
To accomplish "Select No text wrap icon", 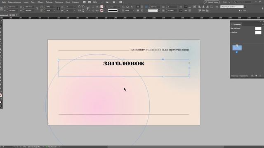I will point(138,7).
